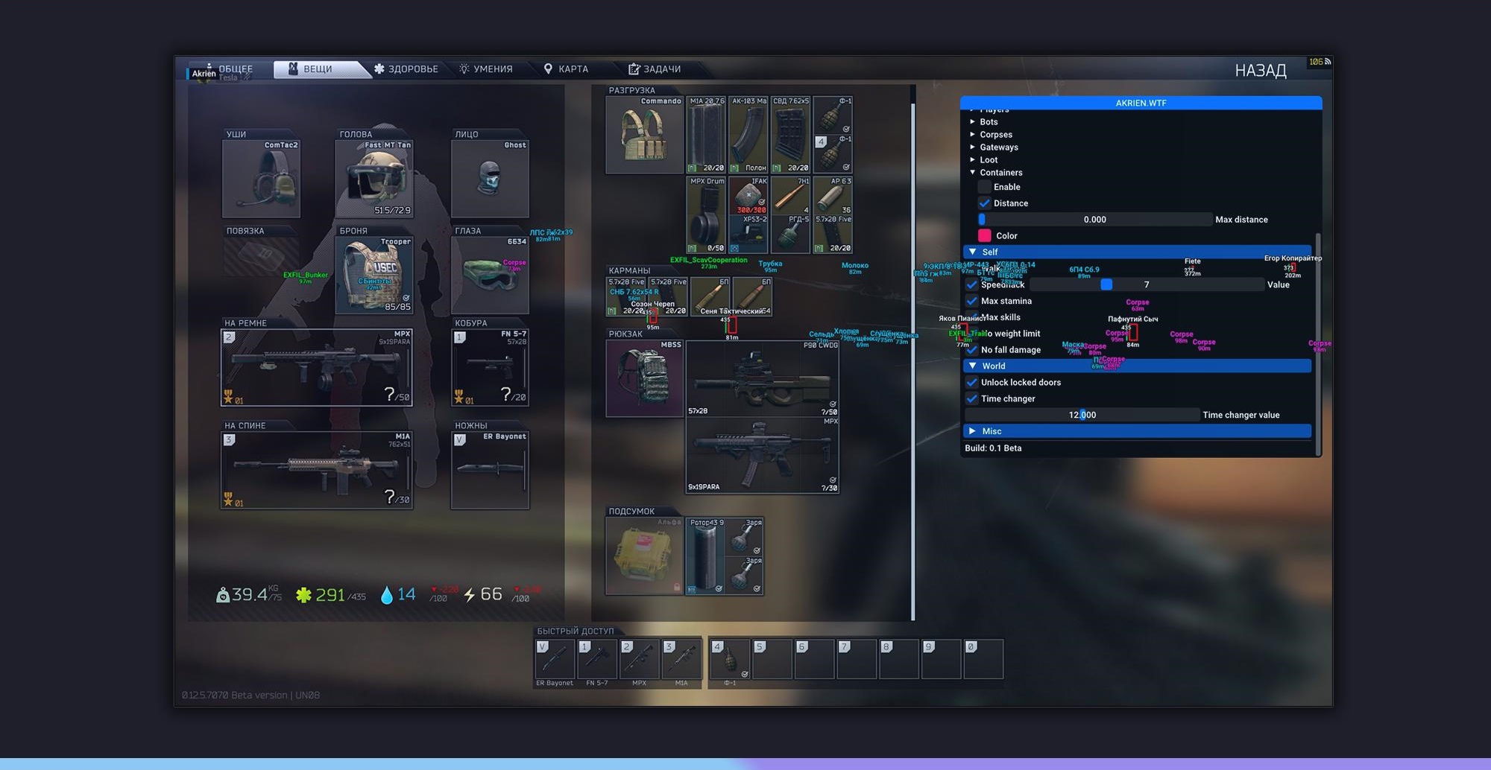Click quick access slot 4 Ф-1 grenade
The height and width of the screenshot is (770, 1491).
(x=730, y=659)
